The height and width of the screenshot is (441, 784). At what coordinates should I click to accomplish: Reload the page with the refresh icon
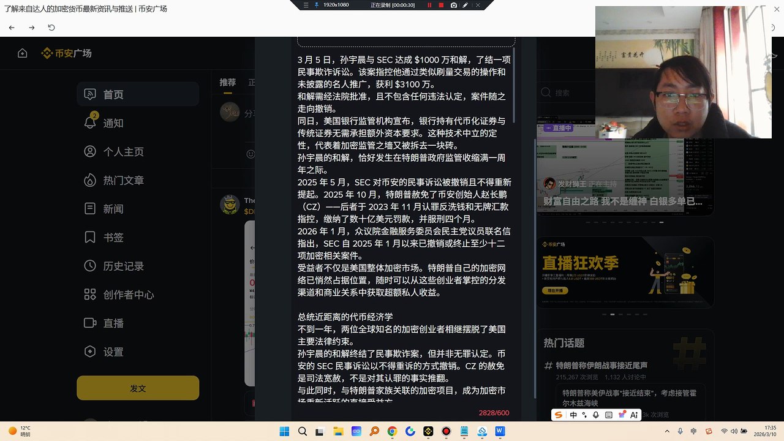51,28
